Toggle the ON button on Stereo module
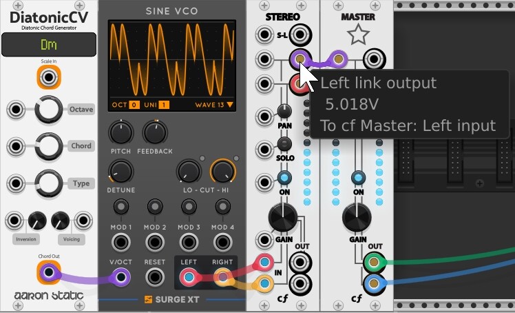Viewport: 515px width, 313px height. (284, 178)
